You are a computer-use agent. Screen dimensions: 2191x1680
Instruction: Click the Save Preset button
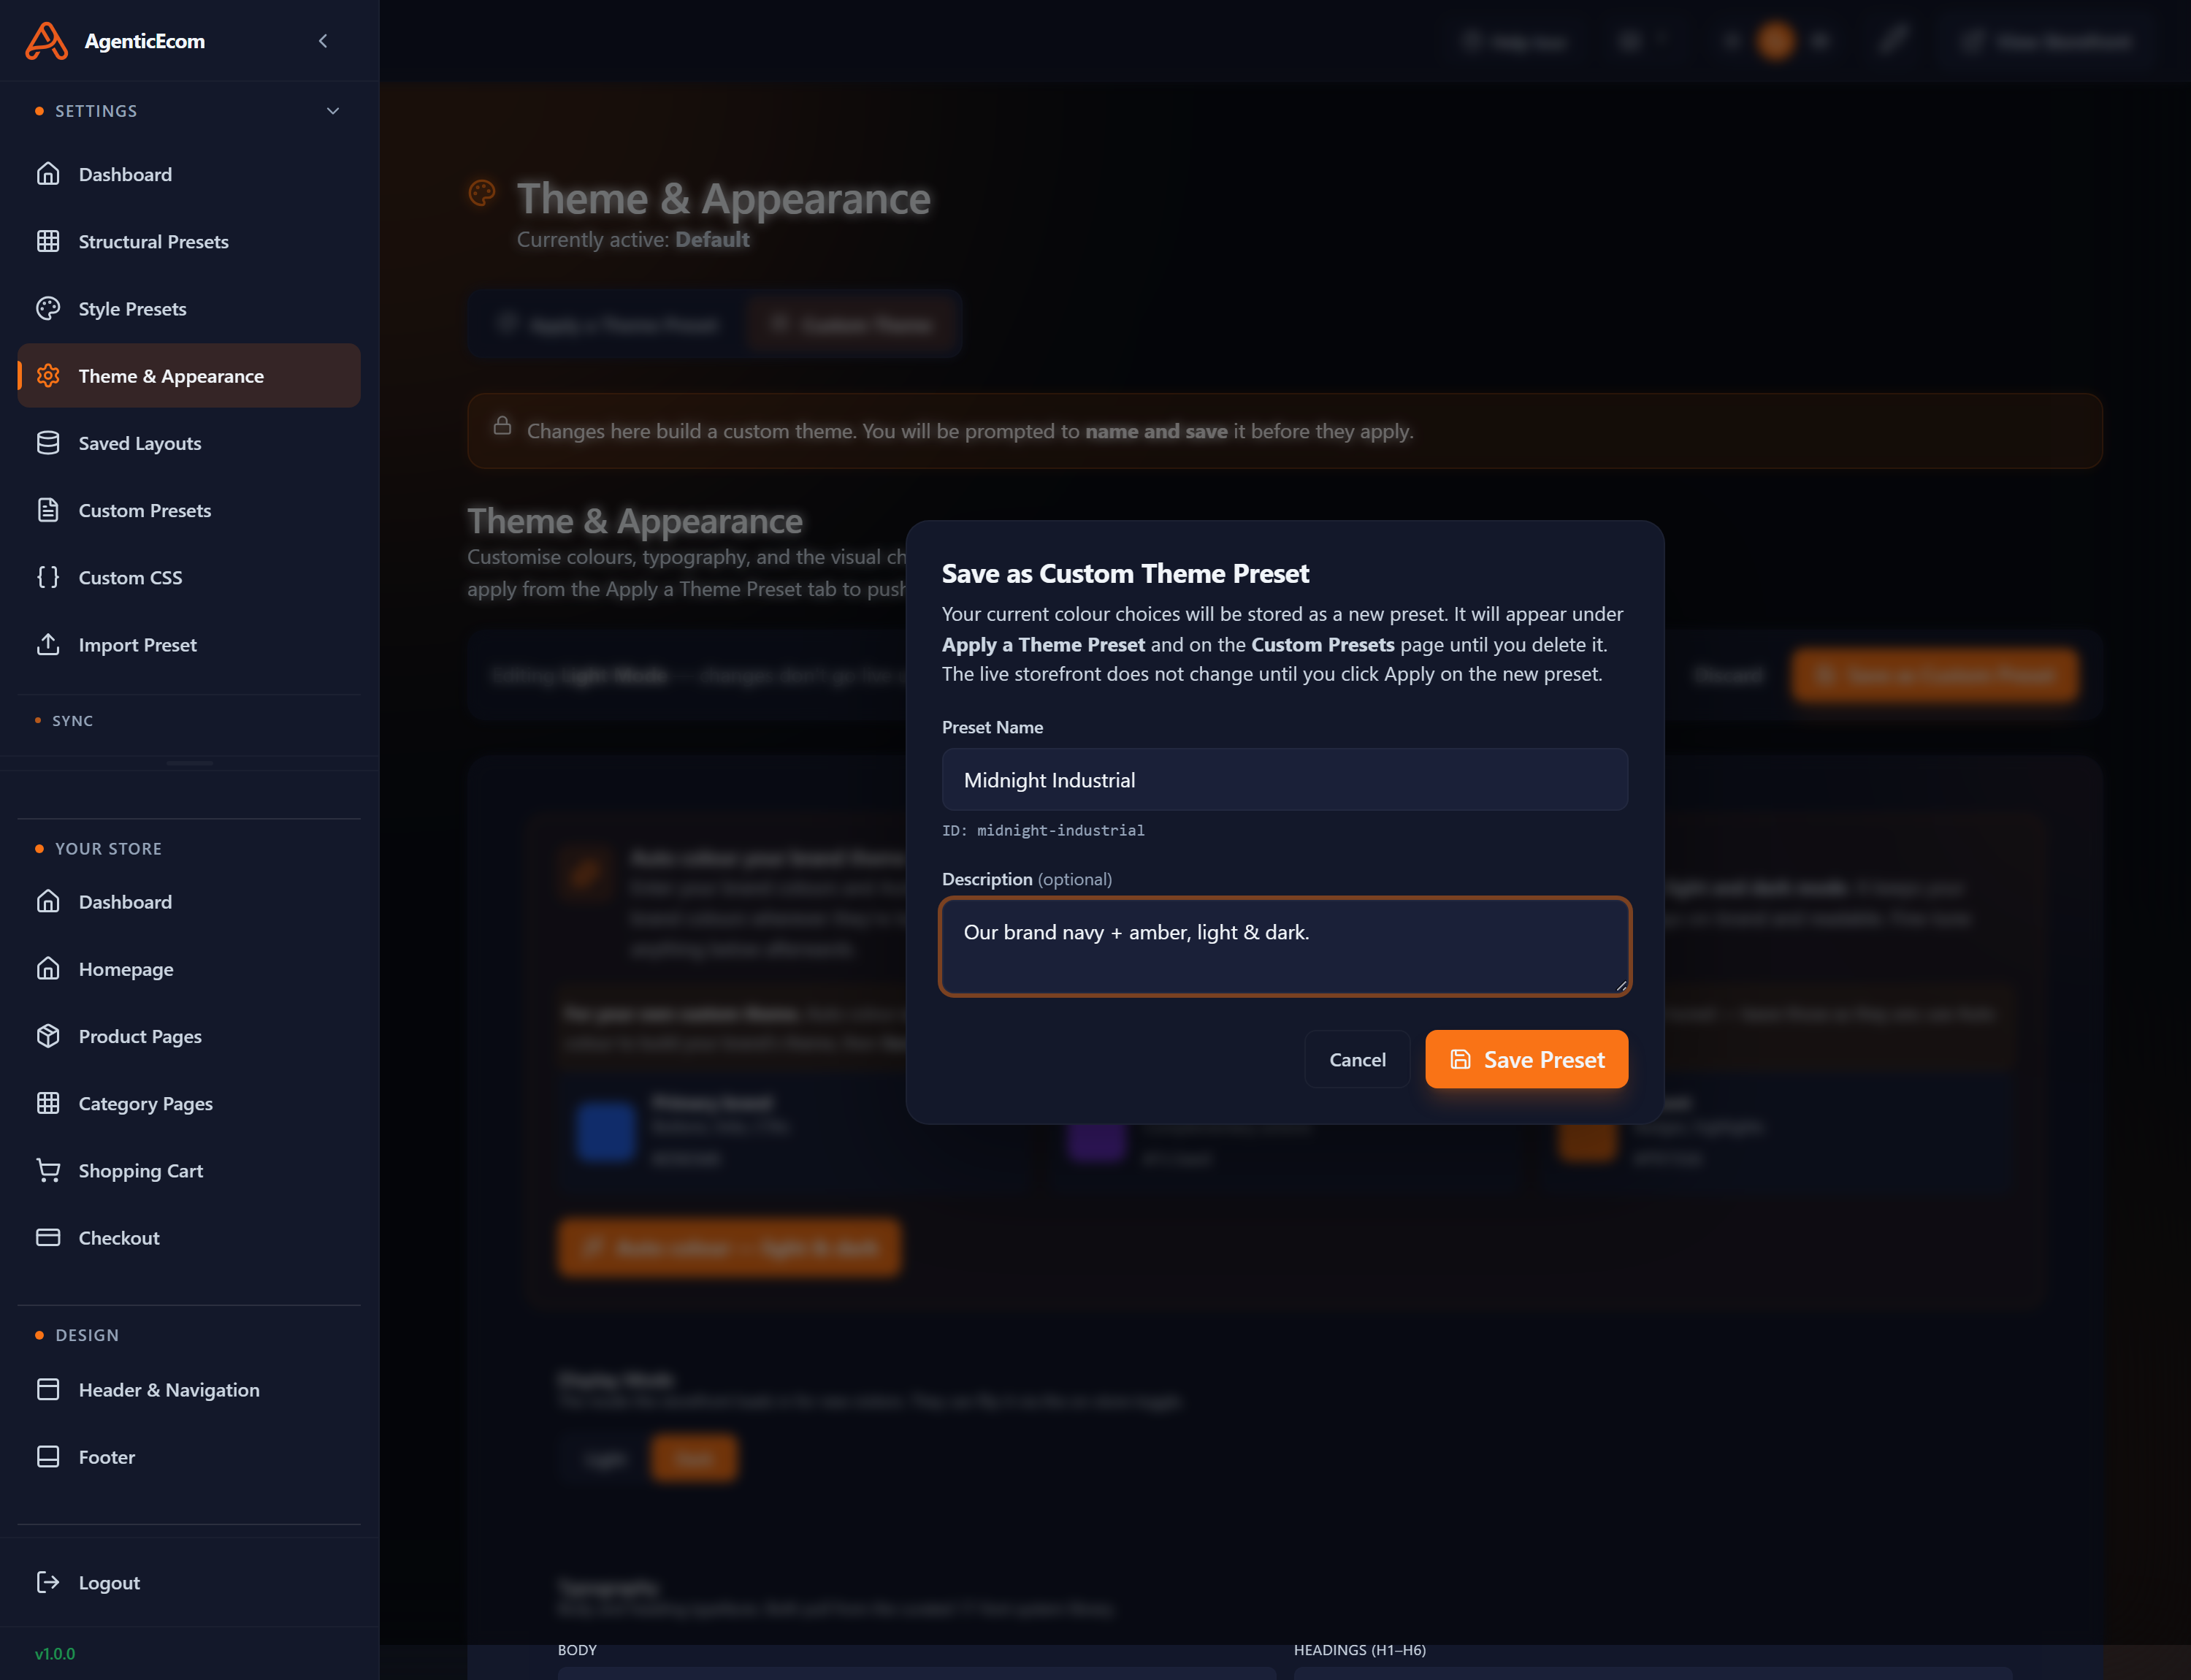(x=1526, y=1059)
